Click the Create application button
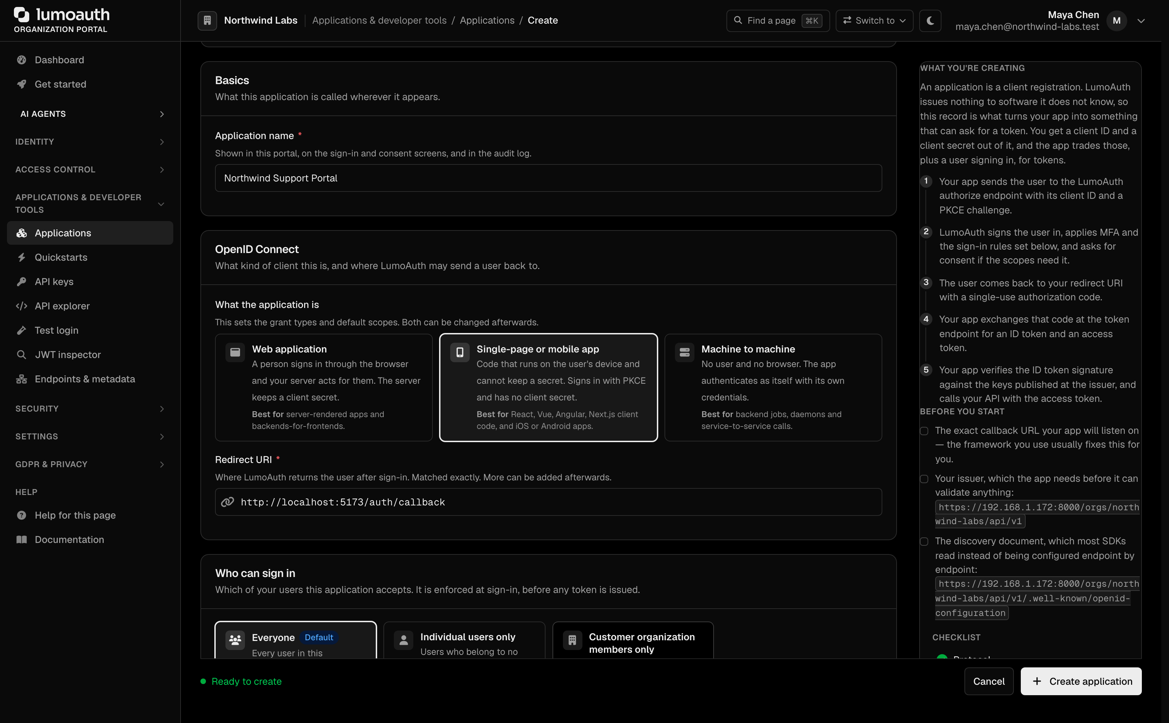The height and width of the screenshot is (723, 1169). tap(1081, 681)
